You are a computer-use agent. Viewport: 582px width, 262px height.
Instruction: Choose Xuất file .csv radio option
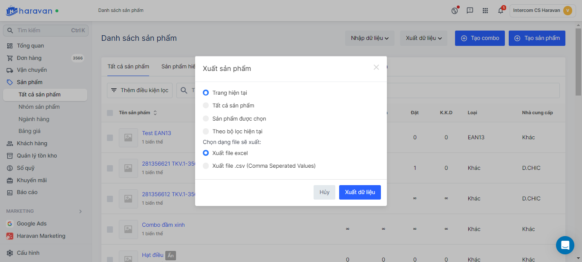(x=206, y=166)
